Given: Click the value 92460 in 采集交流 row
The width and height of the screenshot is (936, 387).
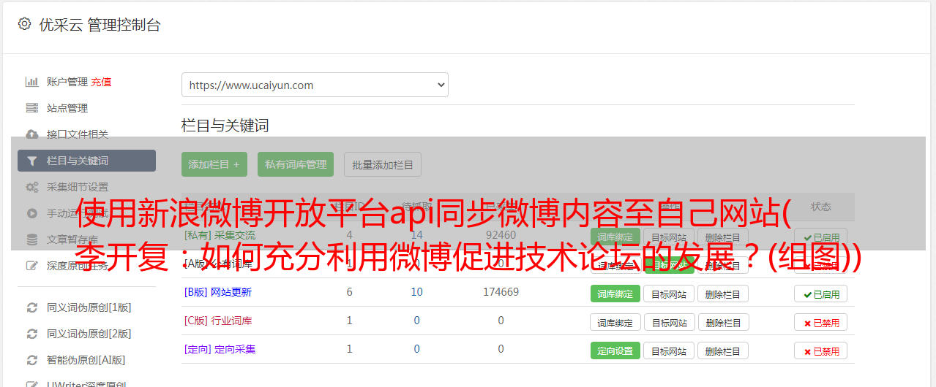Looking at the screenshot, I should 501,235.
